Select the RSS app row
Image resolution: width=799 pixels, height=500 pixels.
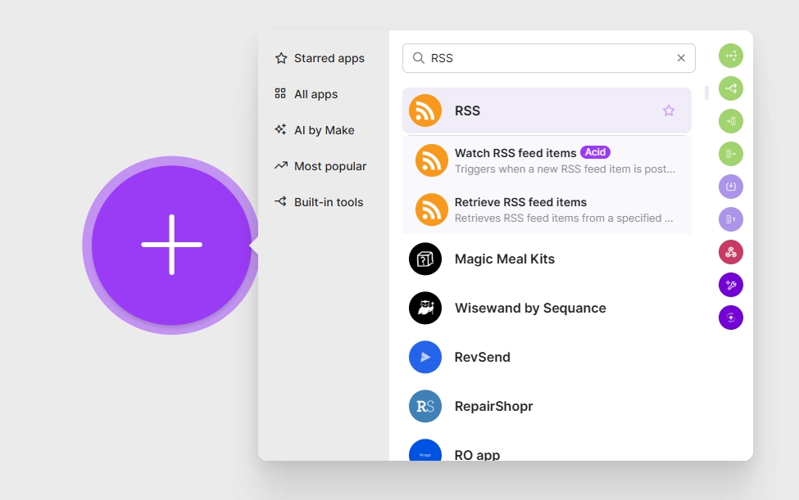[x=547, y=110]
